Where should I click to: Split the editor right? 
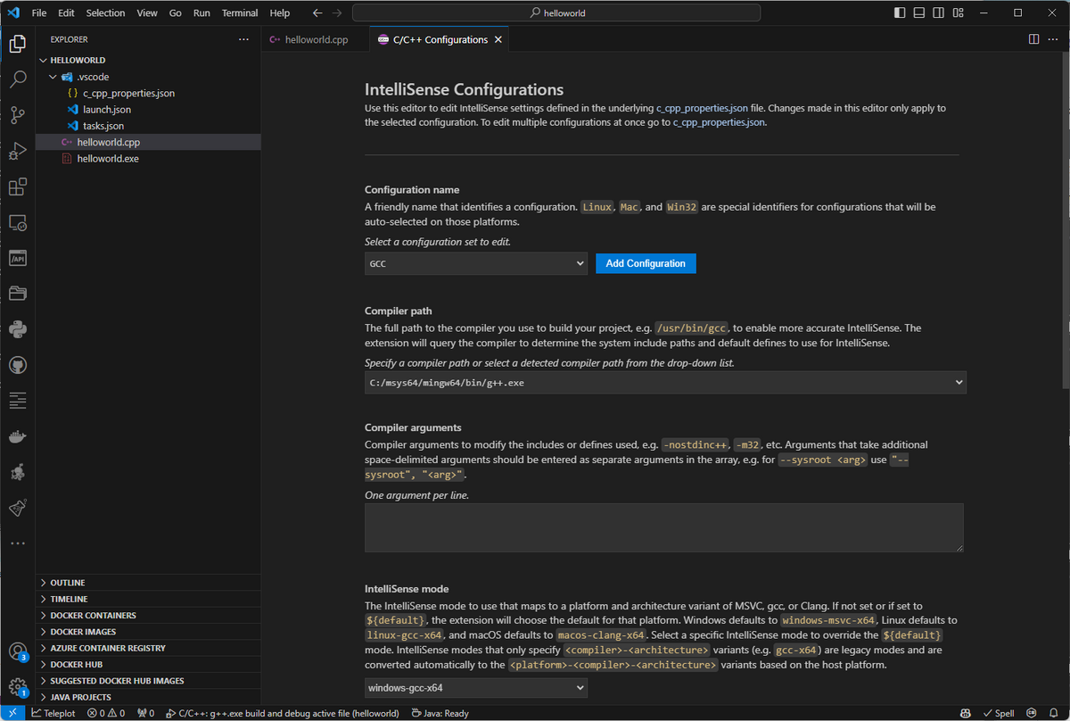[x=1033, y=39]
